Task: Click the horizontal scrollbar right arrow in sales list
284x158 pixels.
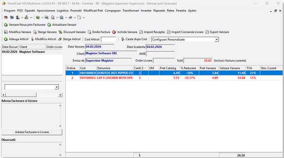Action: click(60, 95)
